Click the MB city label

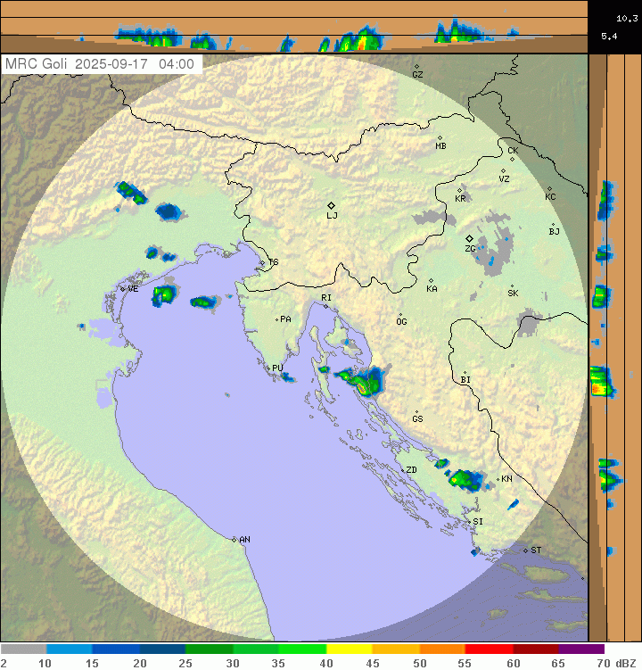440,146
